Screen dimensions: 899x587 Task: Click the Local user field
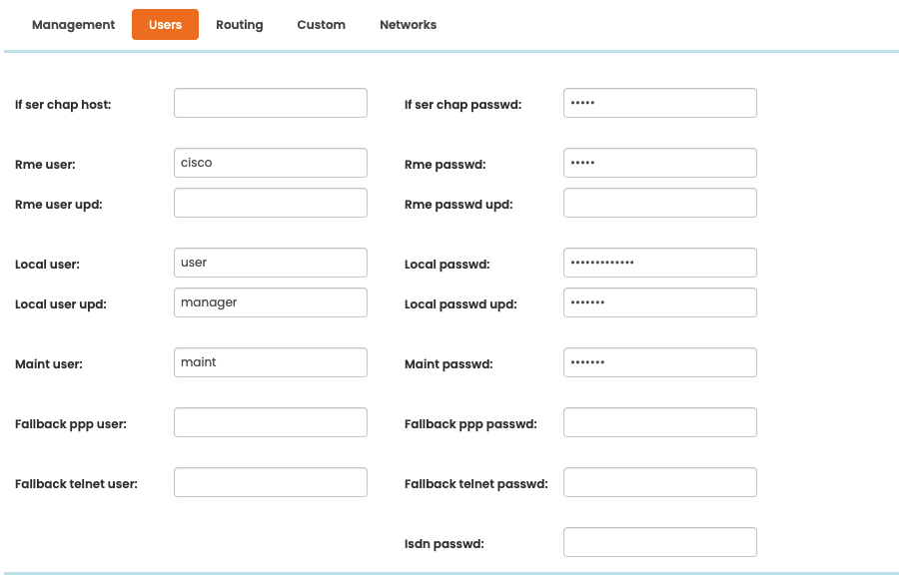271,263
